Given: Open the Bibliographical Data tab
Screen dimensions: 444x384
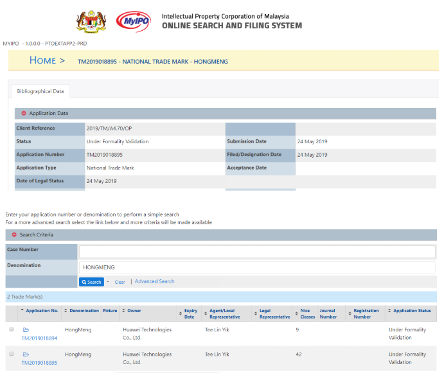Looking at the screenshot, I should click(x=40, y=91).
